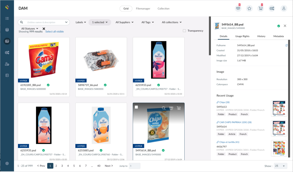Click green check beside 5898719_bb.psd
Screen dimensions: 293x172
click(x=105, y=85)
